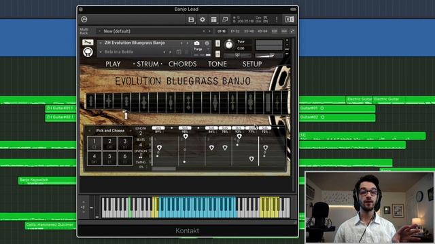Open the Beats value selector showing 4
The image size is (435, 244).
click(141, 144)
